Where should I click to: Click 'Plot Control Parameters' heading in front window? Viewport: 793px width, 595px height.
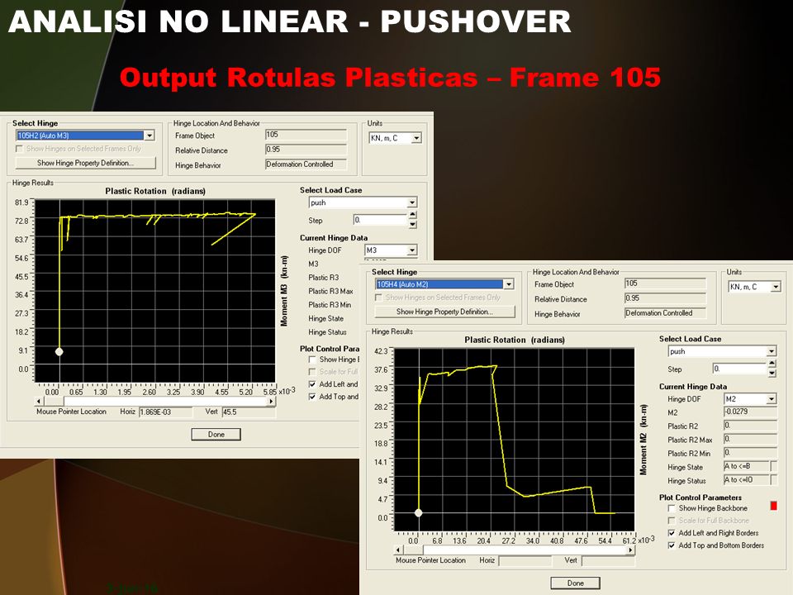coord(700,497)
